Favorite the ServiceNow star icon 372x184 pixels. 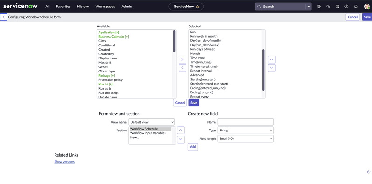click(x=197, y=7)
